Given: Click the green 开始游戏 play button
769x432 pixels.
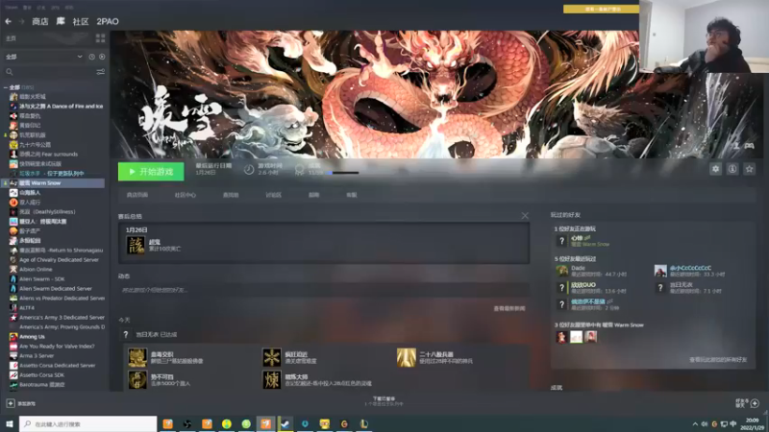Looking at the screenshot, I should 151,172.
